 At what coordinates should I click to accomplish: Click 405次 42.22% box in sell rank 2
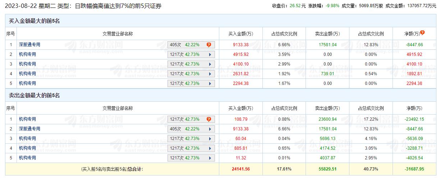click(x=191, y=129)
